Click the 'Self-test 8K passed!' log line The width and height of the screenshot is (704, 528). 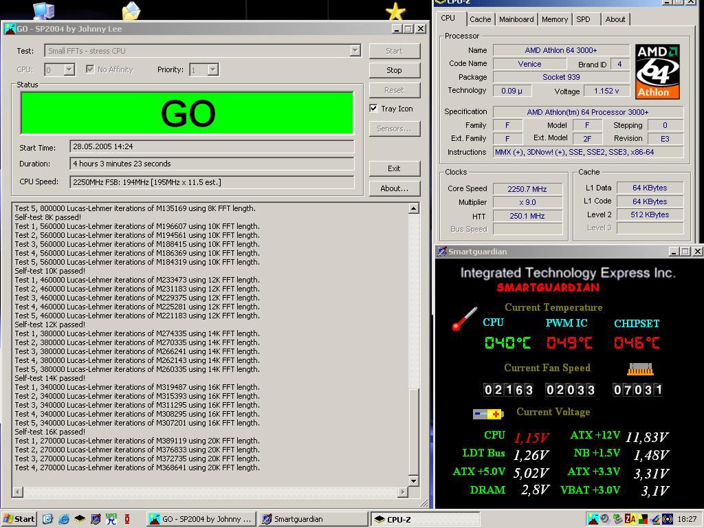tap(48, 217)
